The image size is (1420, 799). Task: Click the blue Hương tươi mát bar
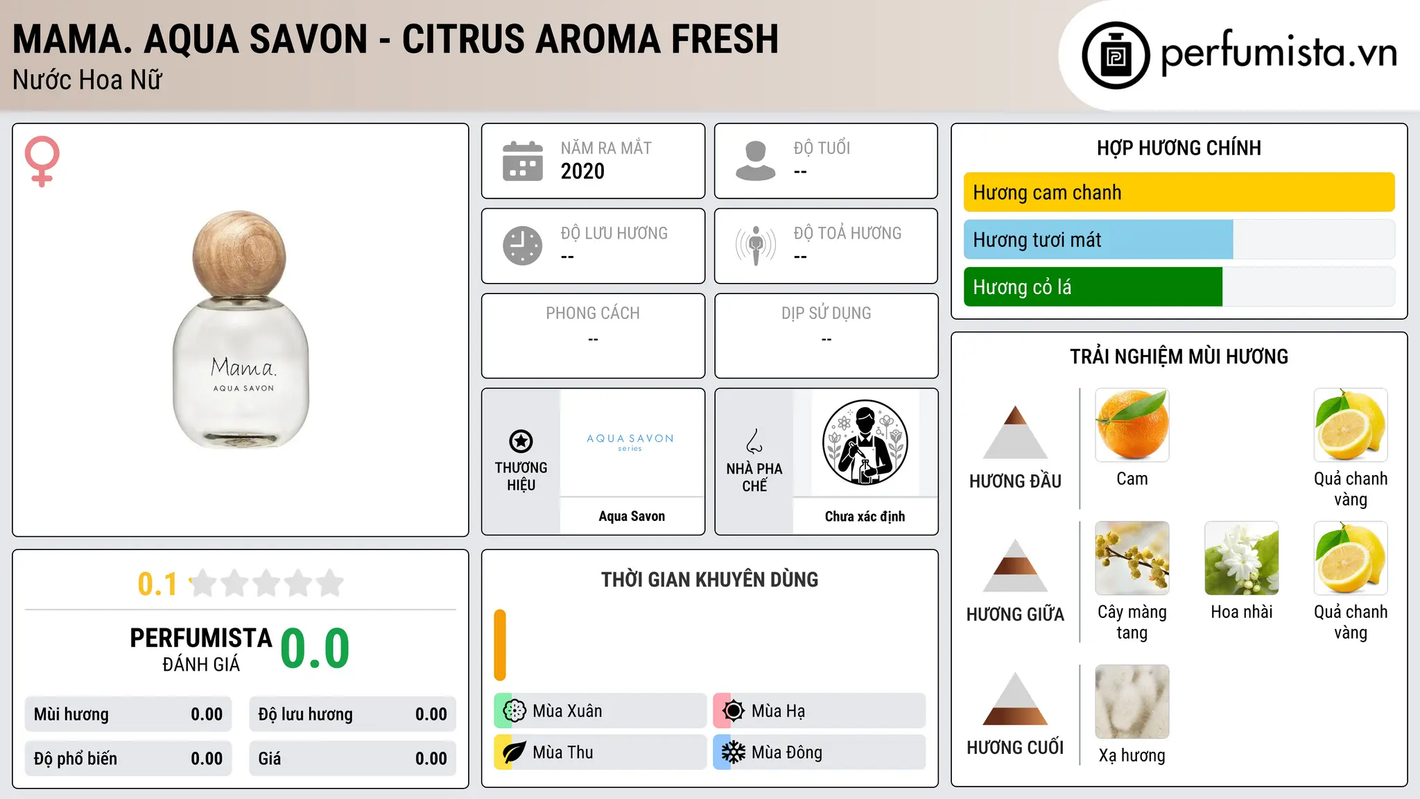coord(1098,240)
